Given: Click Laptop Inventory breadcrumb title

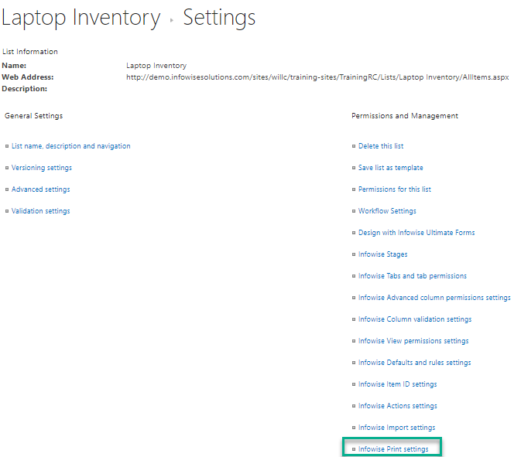Looking at the screenshot, I should coord(81,18).
